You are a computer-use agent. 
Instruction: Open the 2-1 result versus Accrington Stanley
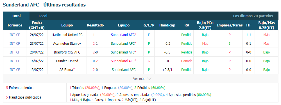[x=95, y=43]
